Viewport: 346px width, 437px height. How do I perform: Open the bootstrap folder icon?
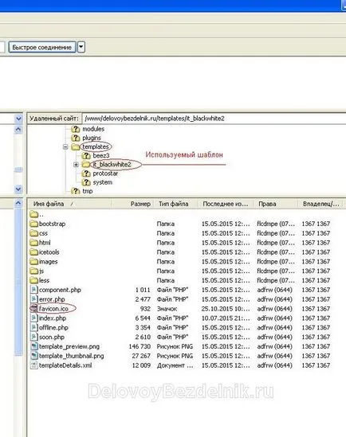pyautogui.click(x=33, y=224)
